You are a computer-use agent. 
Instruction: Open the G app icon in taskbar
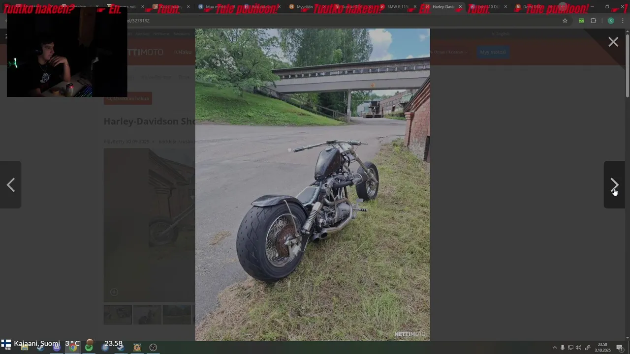137,347
